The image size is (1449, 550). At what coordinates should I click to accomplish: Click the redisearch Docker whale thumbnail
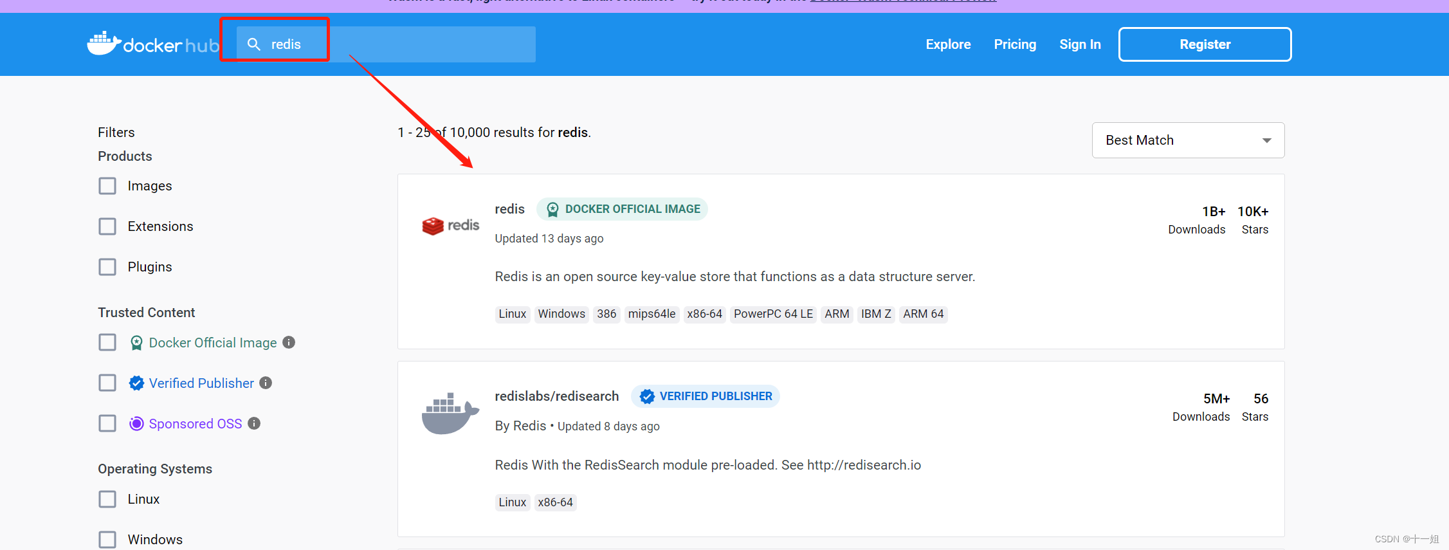(x=450, y=413)
